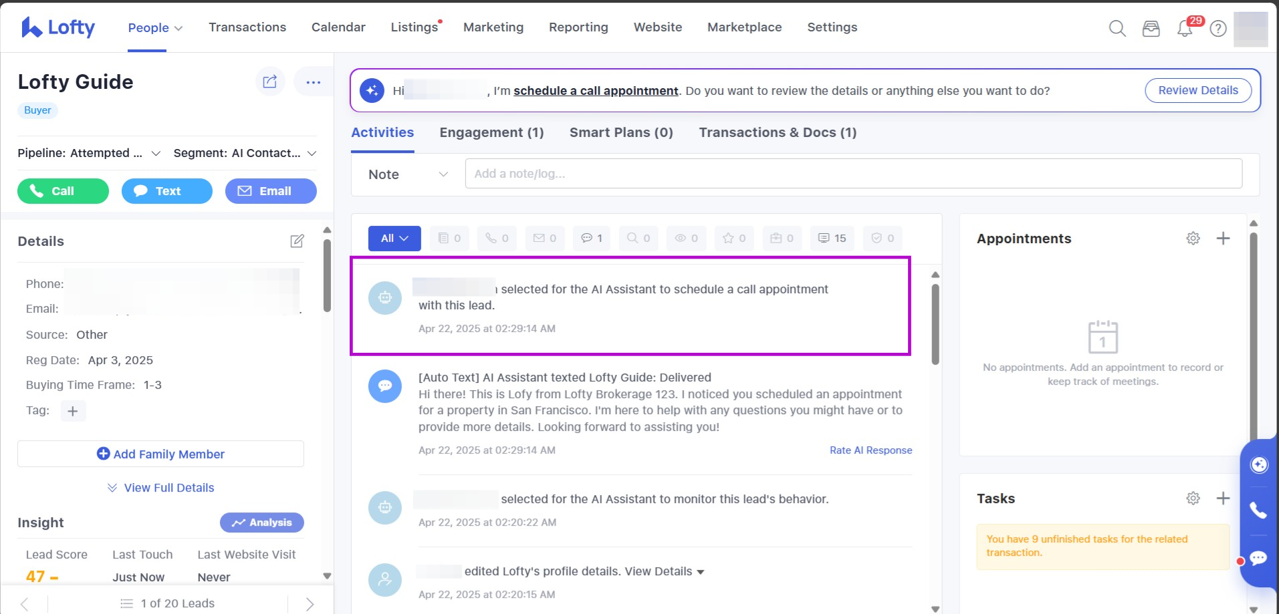Click the activity feed scrollbar
The image size is (1279, 614).
pos(935,325)
